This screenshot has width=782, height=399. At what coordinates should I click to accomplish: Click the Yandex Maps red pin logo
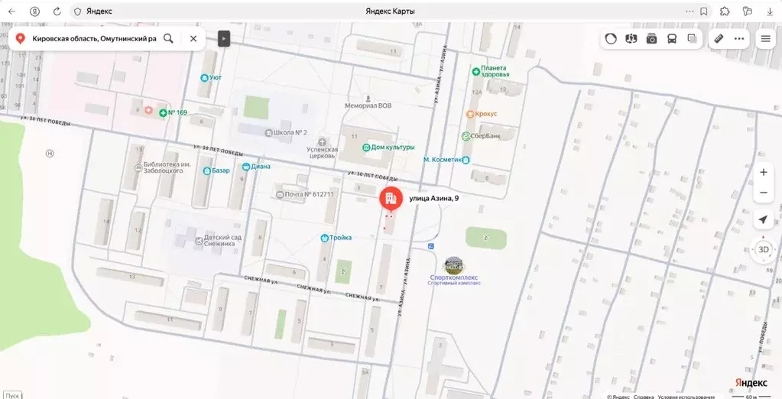tap(20, 38)
